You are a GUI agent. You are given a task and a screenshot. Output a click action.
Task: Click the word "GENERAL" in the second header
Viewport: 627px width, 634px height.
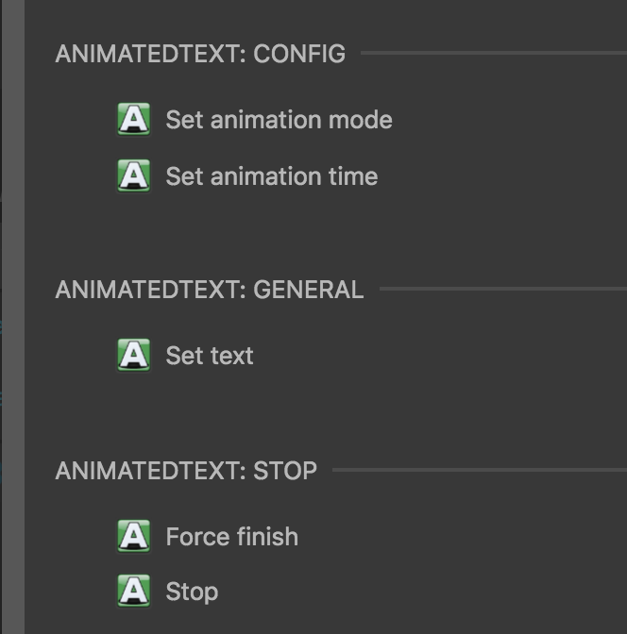(x=309, y=290)
